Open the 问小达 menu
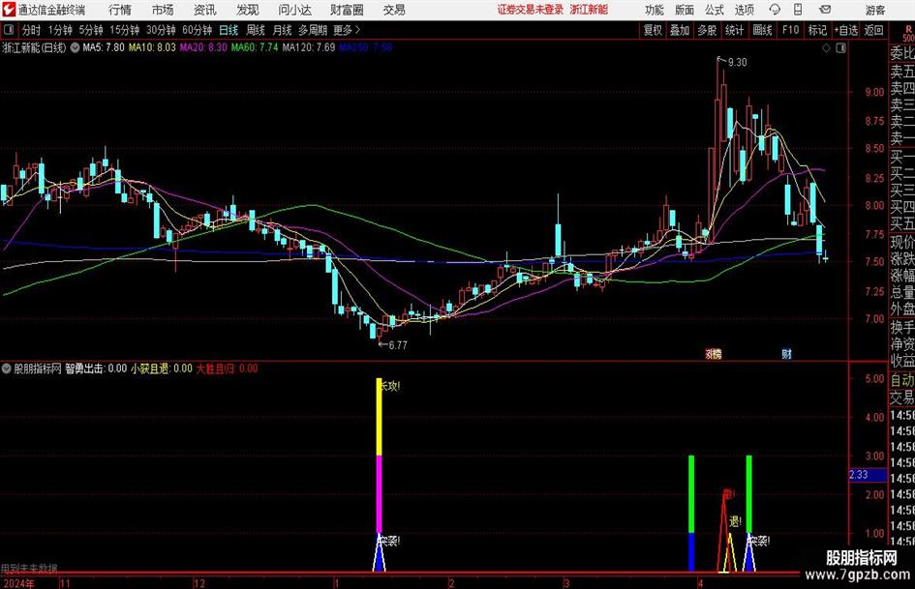The image size is (915, 589). point(294,10)
